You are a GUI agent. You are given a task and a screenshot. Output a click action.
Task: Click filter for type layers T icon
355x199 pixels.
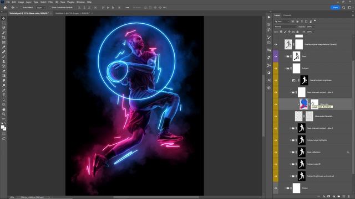302,22
